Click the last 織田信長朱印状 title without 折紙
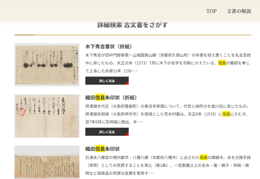 (x=102, y=149)
